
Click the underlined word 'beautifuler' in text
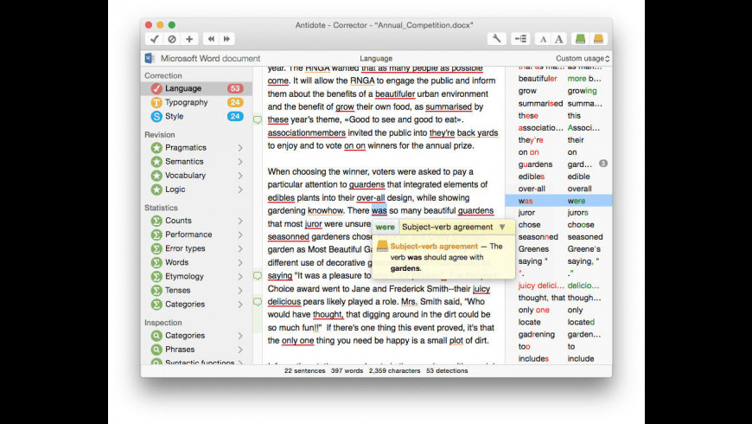point(395,94)
